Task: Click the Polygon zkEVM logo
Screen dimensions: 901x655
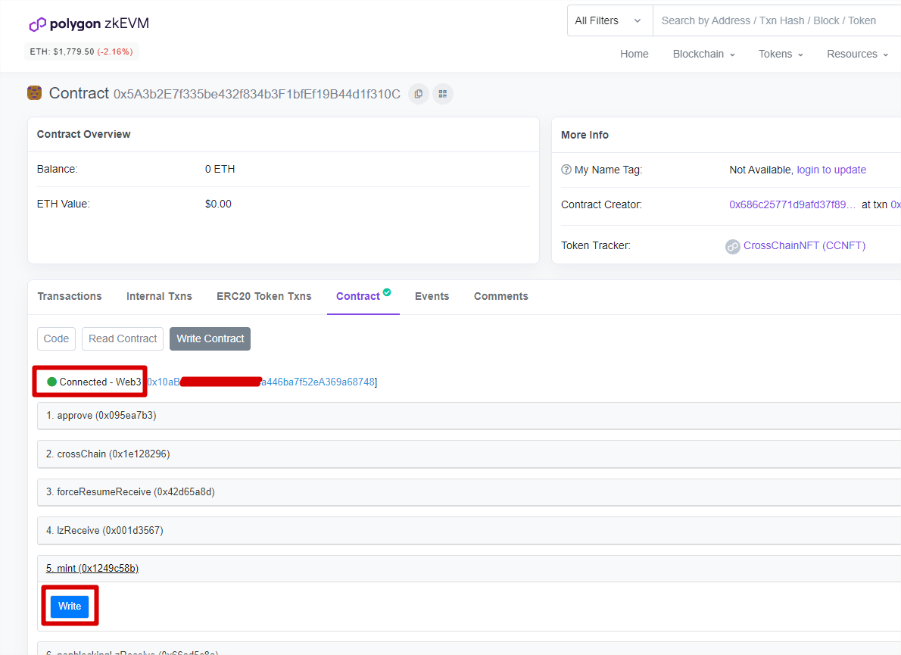Action: click(89, 23)
